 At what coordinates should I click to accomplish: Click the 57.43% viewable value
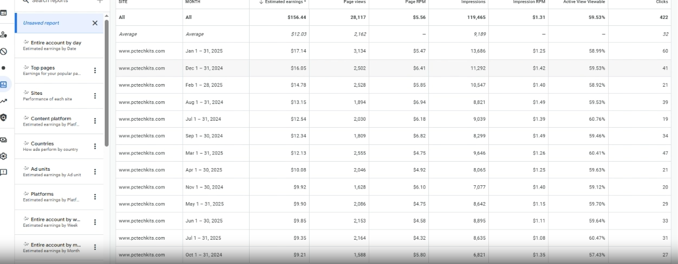(597, 255)
